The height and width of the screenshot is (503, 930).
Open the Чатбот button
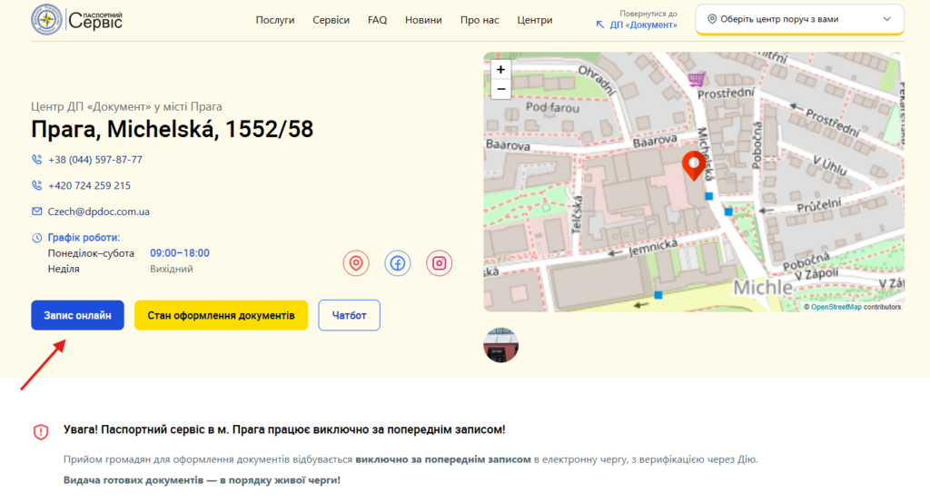(350, 315)
